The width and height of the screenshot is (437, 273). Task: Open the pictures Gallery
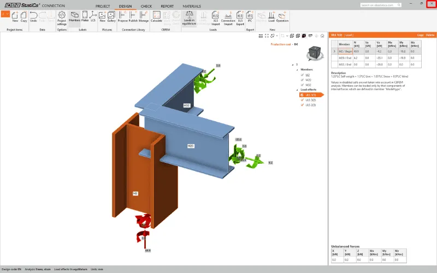[111, 17]
